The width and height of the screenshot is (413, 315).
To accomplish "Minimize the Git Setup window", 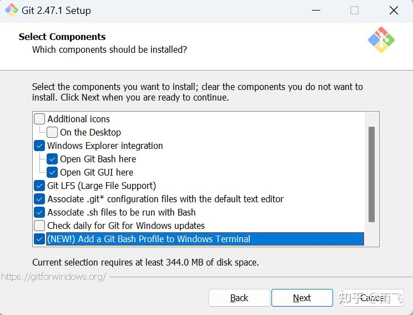I will [316, 11].
